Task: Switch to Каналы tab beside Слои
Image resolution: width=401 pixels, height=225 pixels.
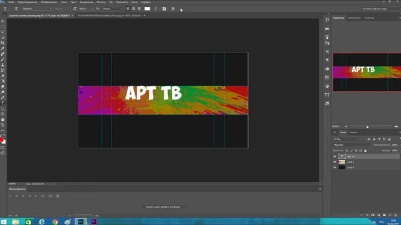Action: (353, 132)
